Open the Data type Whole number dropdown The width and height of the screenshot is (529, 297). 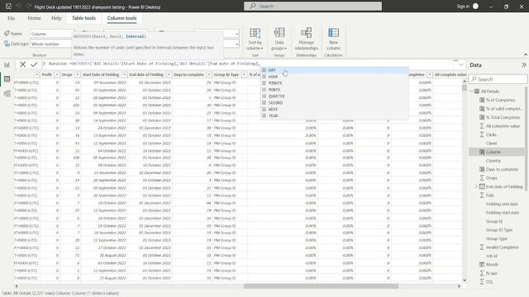(x=51, y=44)
